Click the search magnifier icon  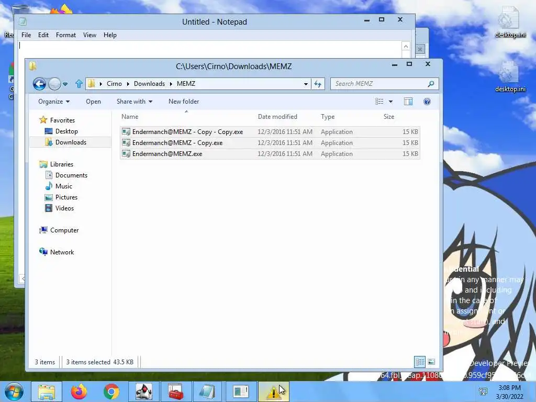coord(431,84)
